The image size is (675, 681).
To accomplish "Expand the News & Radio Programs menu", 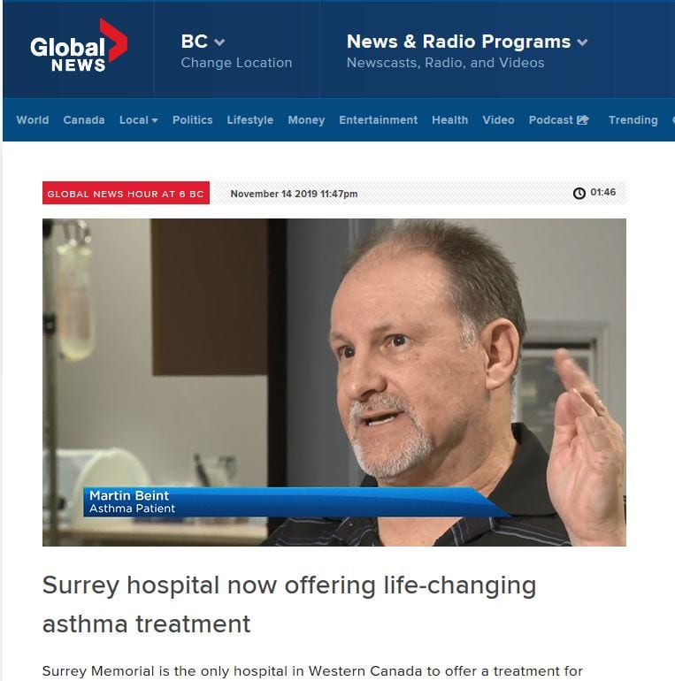I will (467, 42).
